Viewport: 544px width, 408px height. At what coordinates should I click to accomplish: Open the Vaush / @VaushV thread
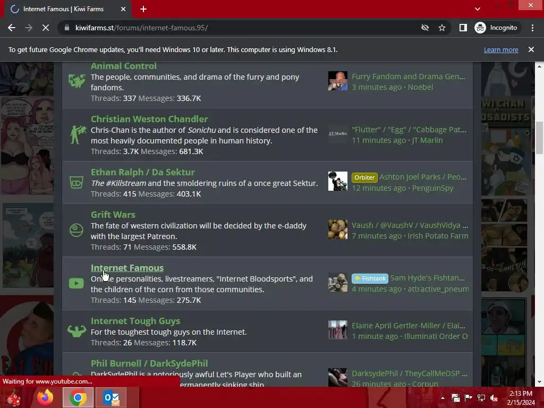410,225
